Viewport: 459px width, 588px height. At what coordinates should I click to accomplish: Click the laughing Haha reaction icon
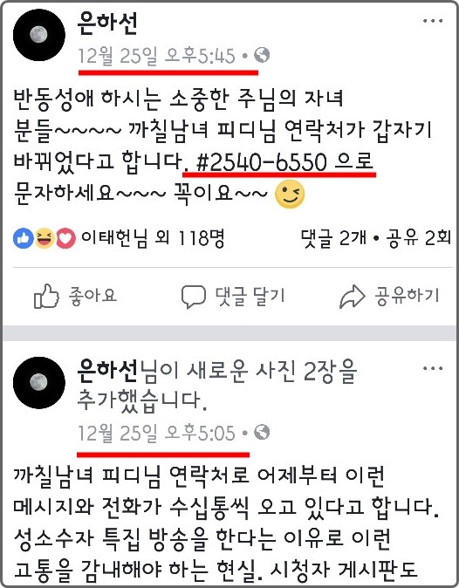45,238
